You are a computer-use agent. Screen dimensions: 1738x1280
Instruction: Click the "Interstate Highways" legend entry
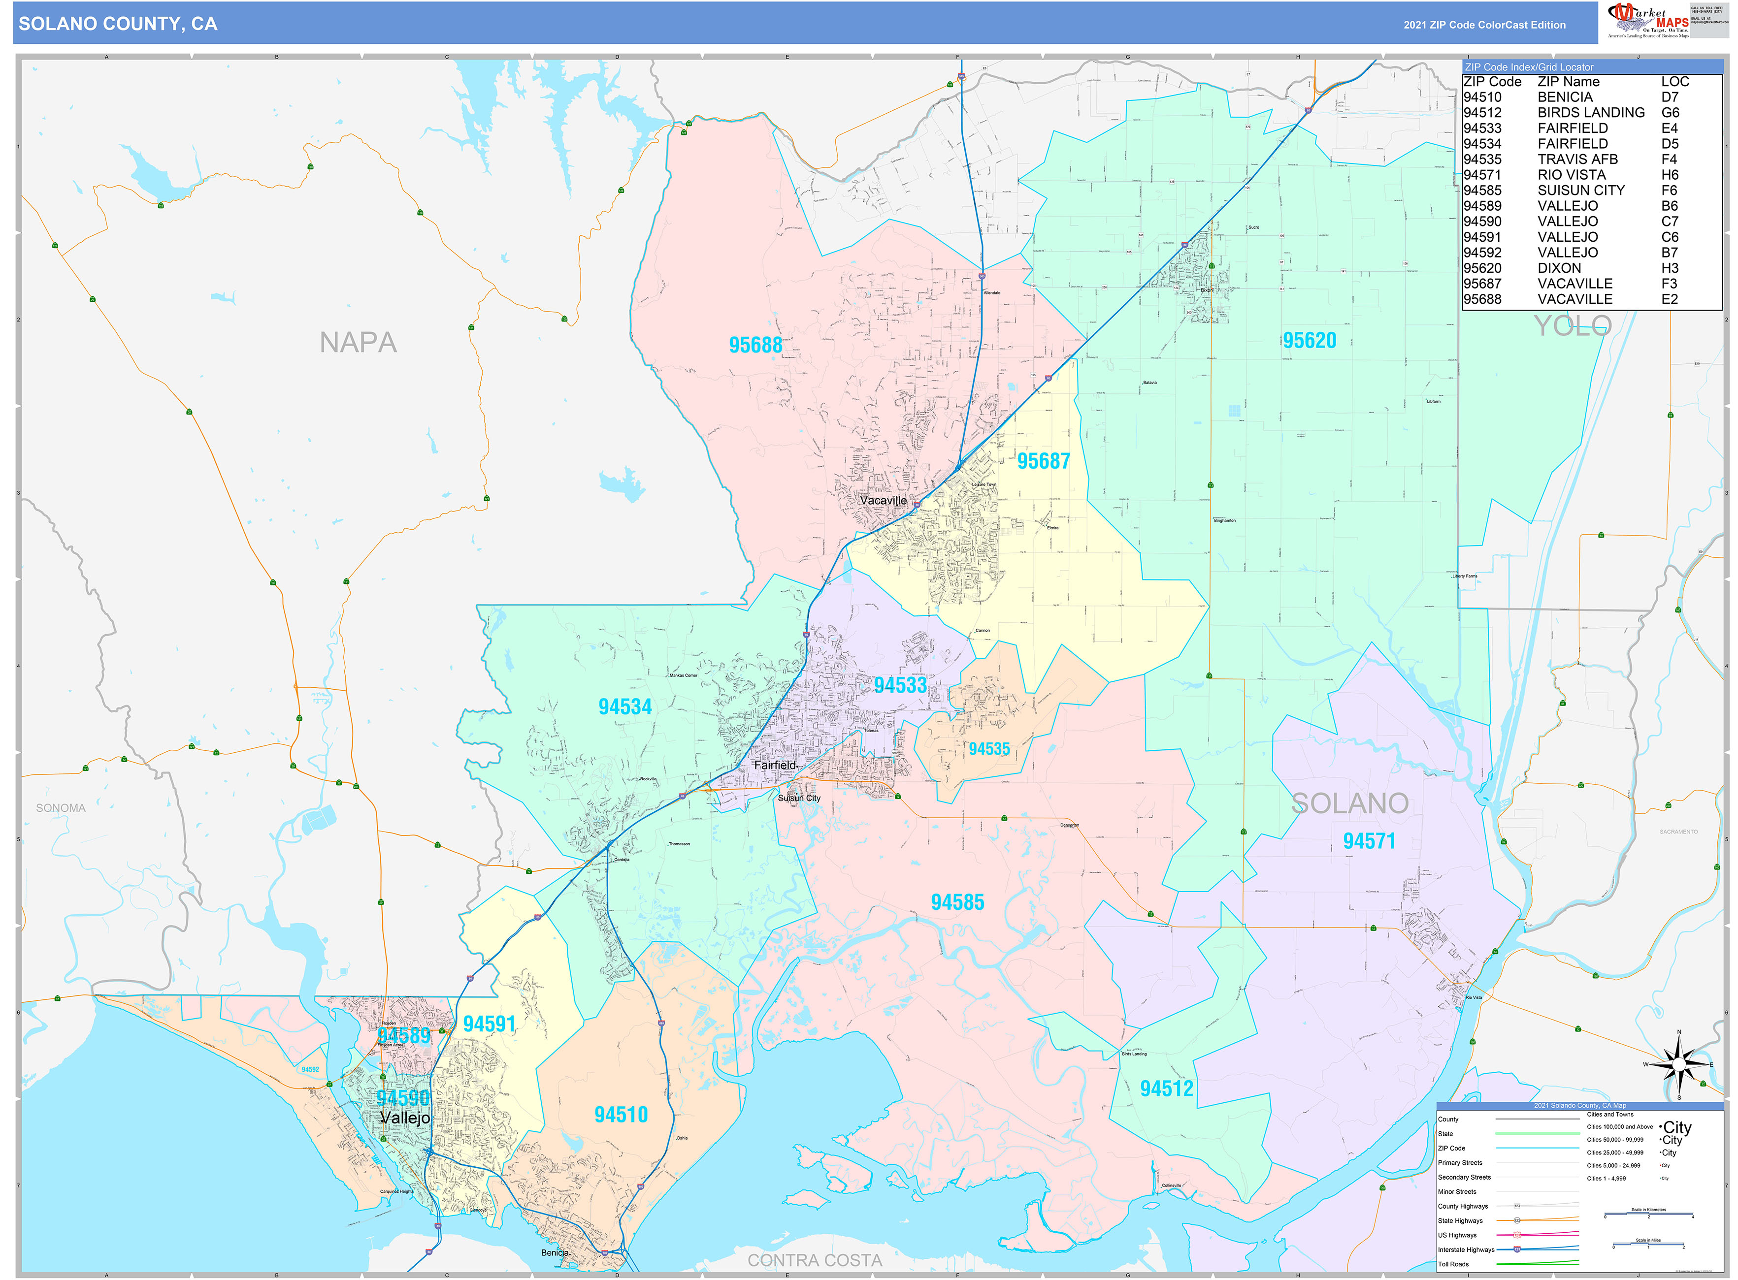tap(1508, 1249)
